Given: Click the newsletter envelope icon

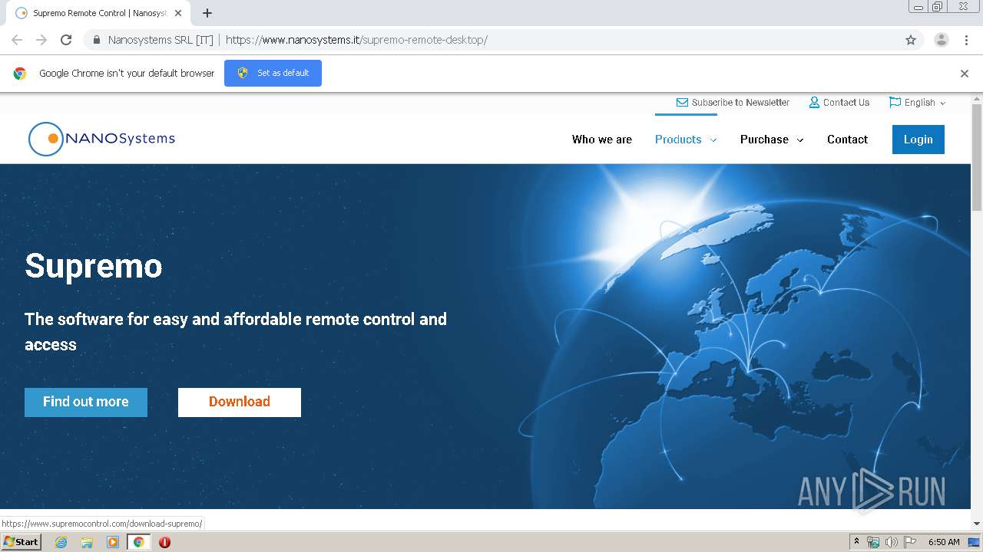Looking at the screenshot, I should 682,103.
